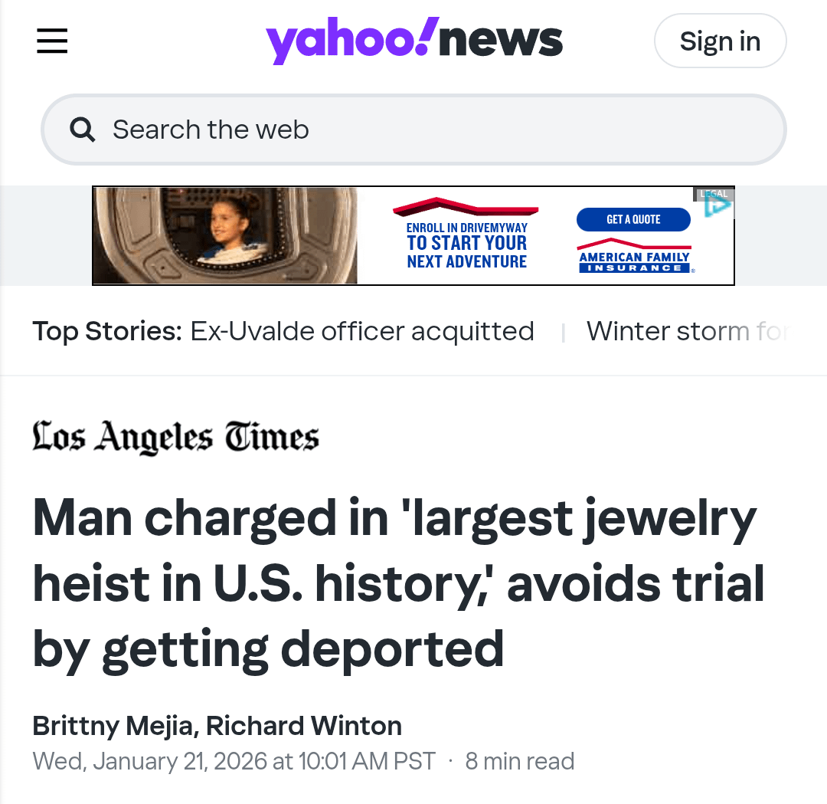Viewport: 827px width, 804px height.
Task: Click the Top Stories label
Action: [107, 331]
